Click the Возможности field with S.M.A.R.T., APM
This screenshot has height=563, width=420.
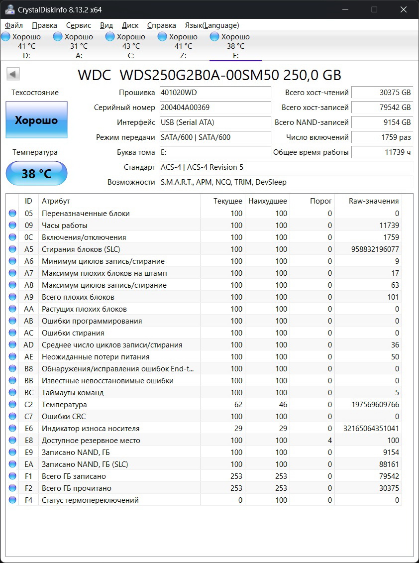[286, 182]
